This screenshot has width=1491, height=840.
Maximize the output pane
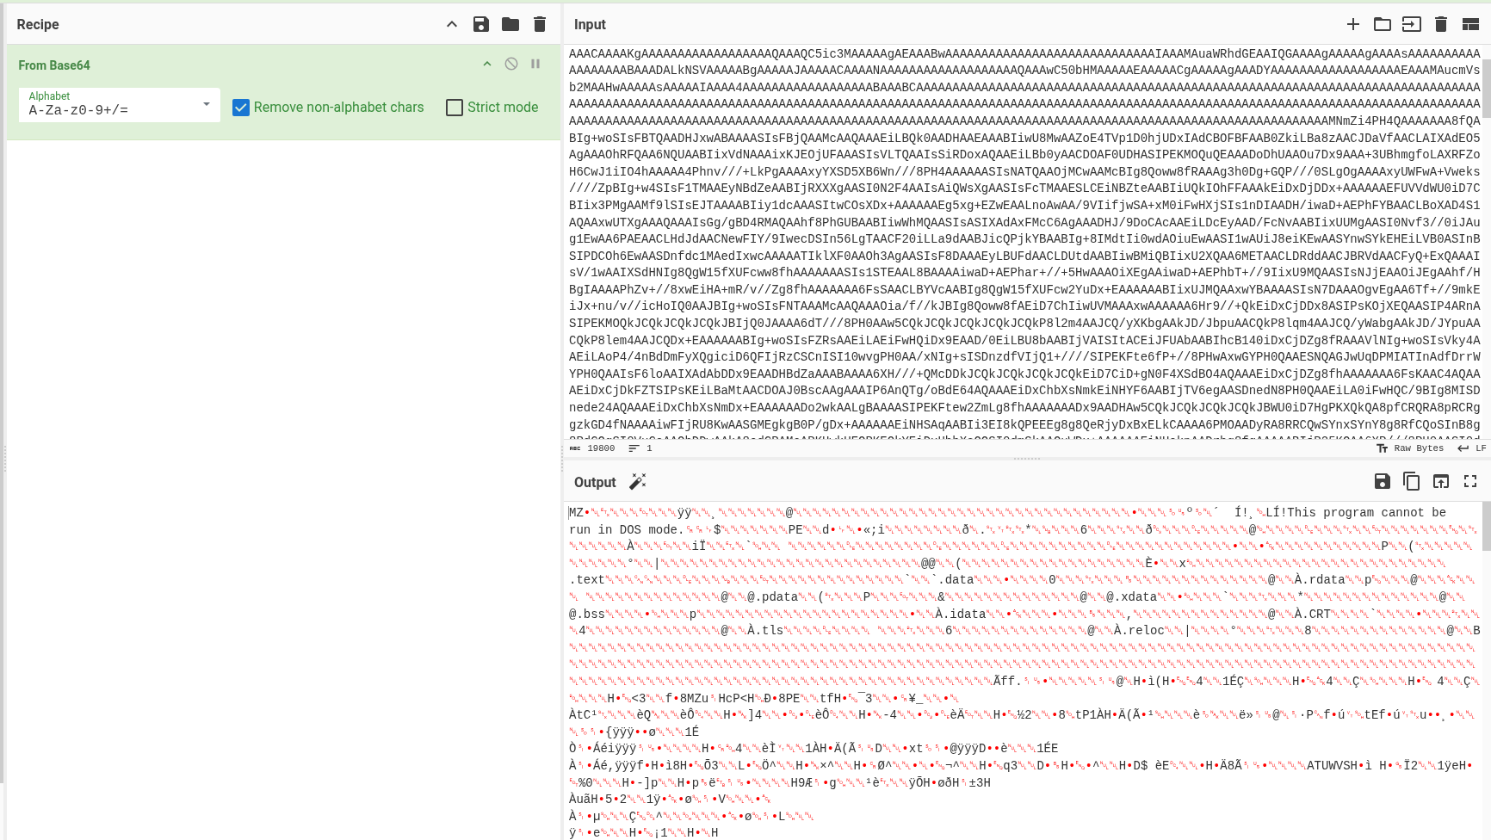pyautogui.click(x=1470, y=481)
